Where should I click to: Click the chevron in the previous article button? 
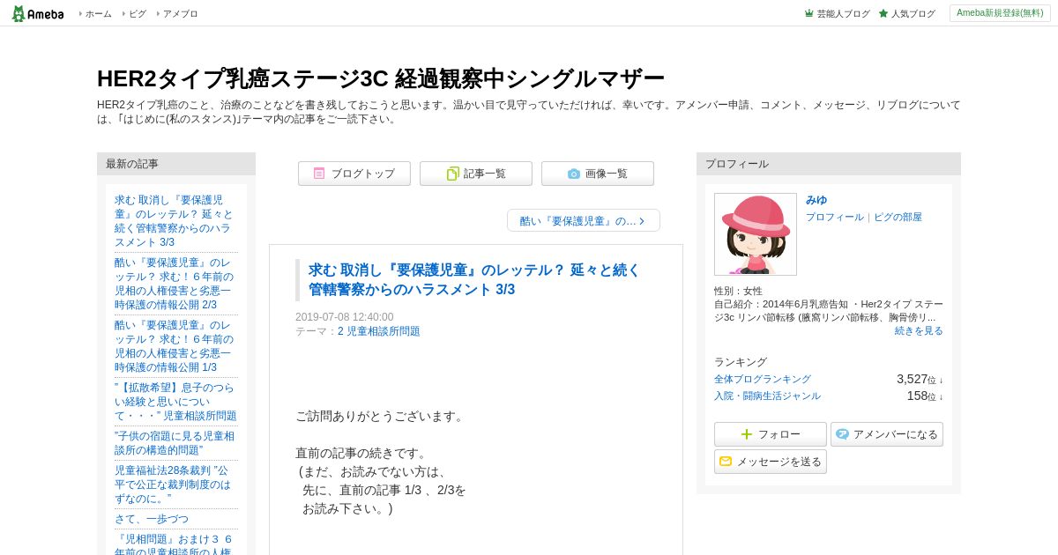[x=642, y=221]
